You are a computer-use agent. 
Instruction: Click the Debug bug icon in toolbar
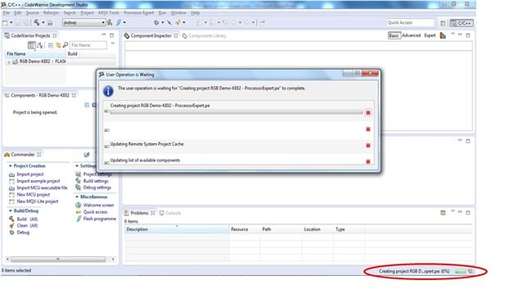point(156,23)
